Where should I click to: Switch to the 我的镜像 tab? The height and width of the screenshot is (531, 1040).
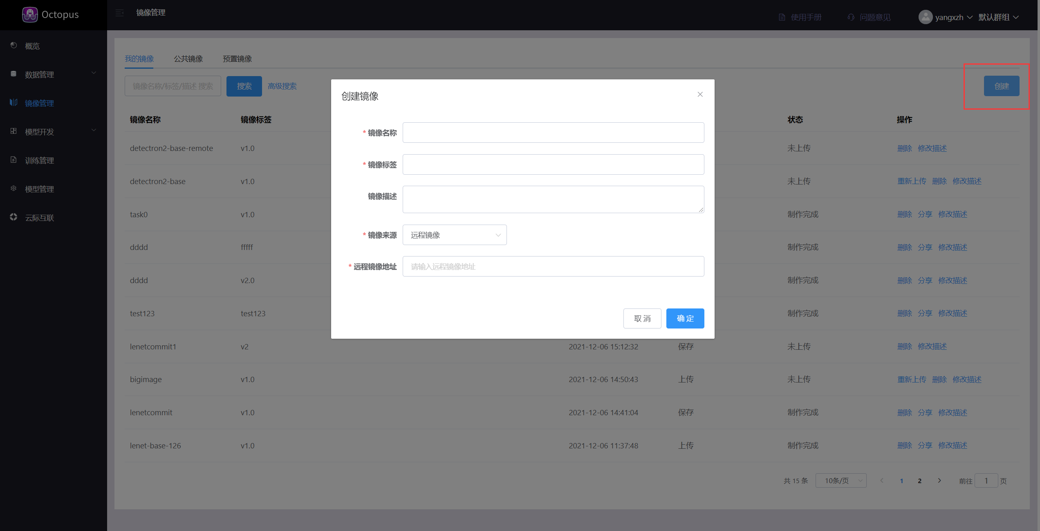point(139,59)
